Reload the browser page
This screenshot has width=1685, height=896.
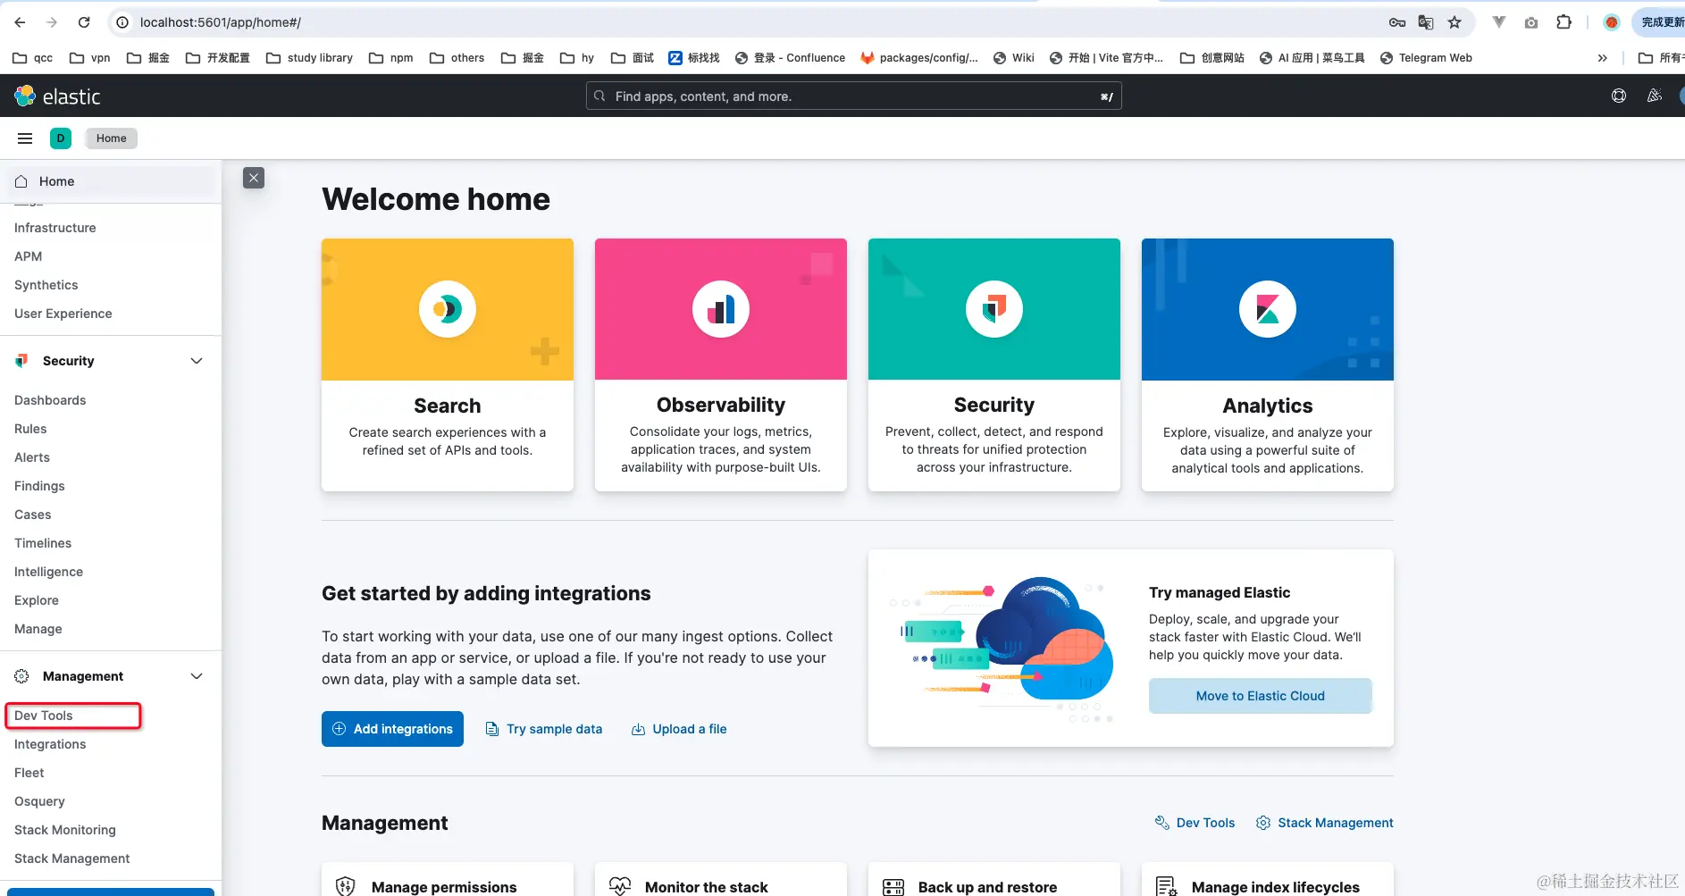pos(84,22)
